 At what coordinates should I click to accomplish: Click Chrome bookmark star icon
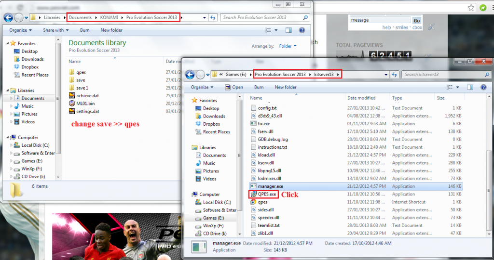click(471, 8)
